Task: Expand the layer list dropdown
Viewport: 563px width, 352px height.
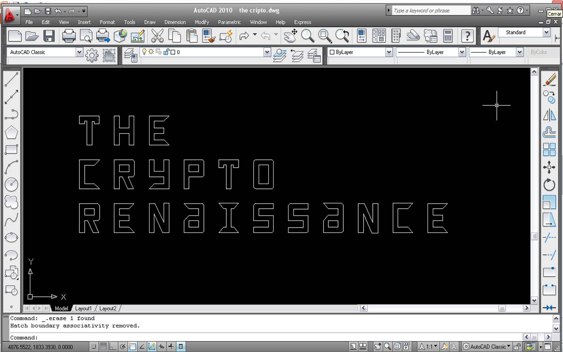Action: [x=267, y=52]
